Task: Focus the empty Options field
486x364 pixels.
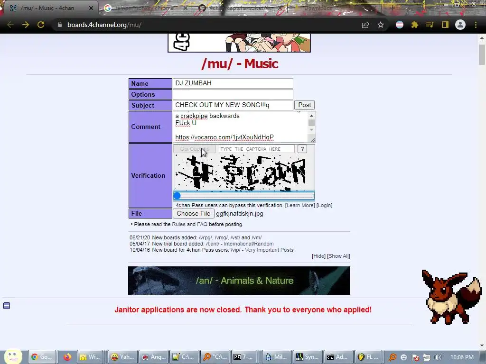Action: [x=233, y=94]
